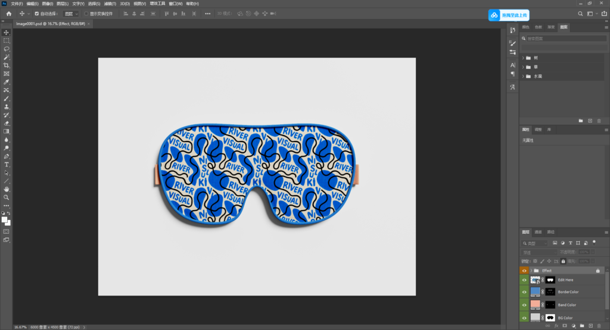Click the three-dots more options in options bar
The width and height of the screenshot is (610, 330).
pos(208,14)
